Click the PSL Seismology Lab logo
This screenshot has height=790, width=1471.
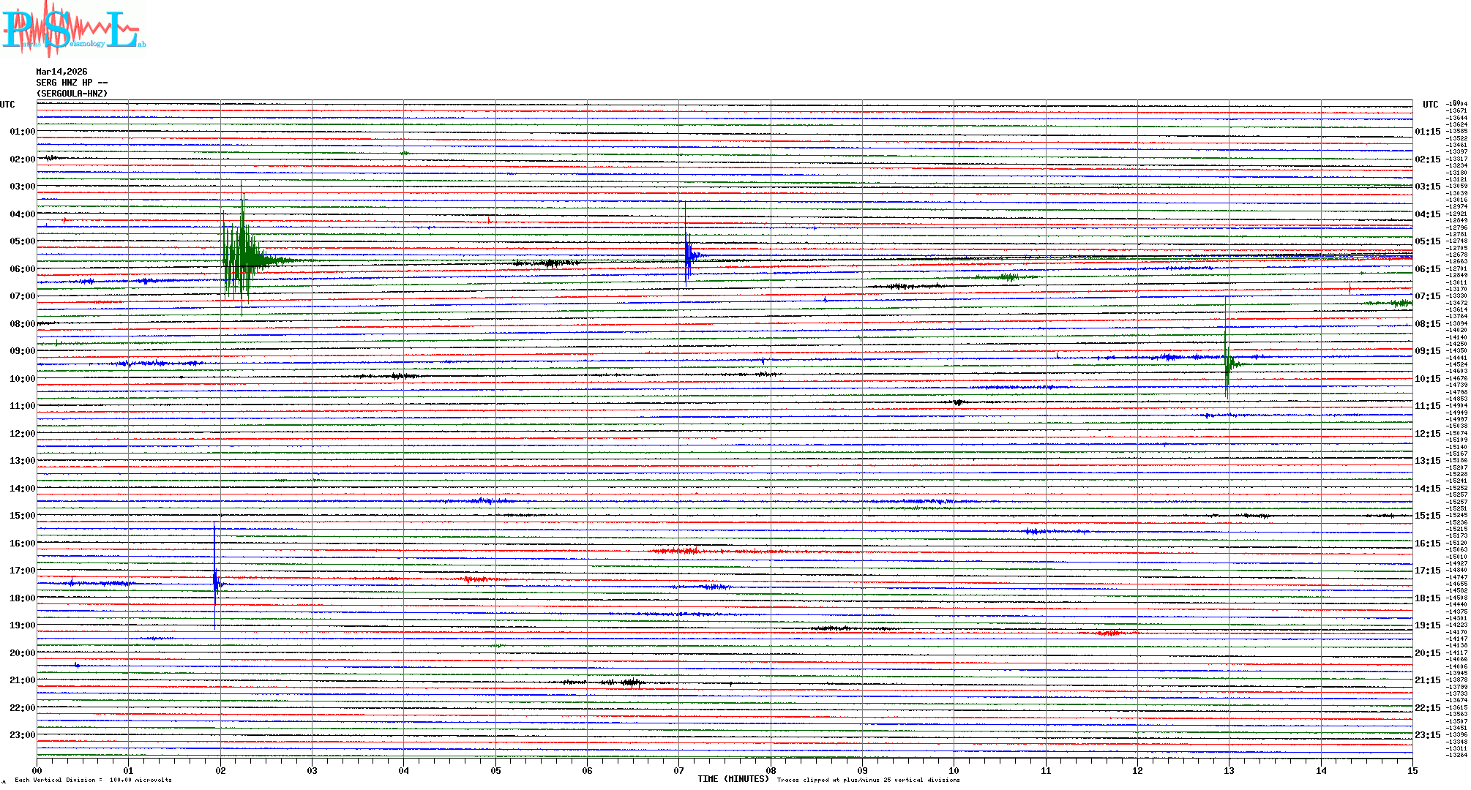point(73,29)
